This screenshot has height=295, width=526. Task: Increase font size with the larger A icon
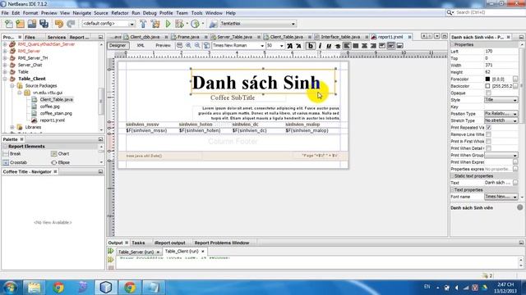coord(289,46)
